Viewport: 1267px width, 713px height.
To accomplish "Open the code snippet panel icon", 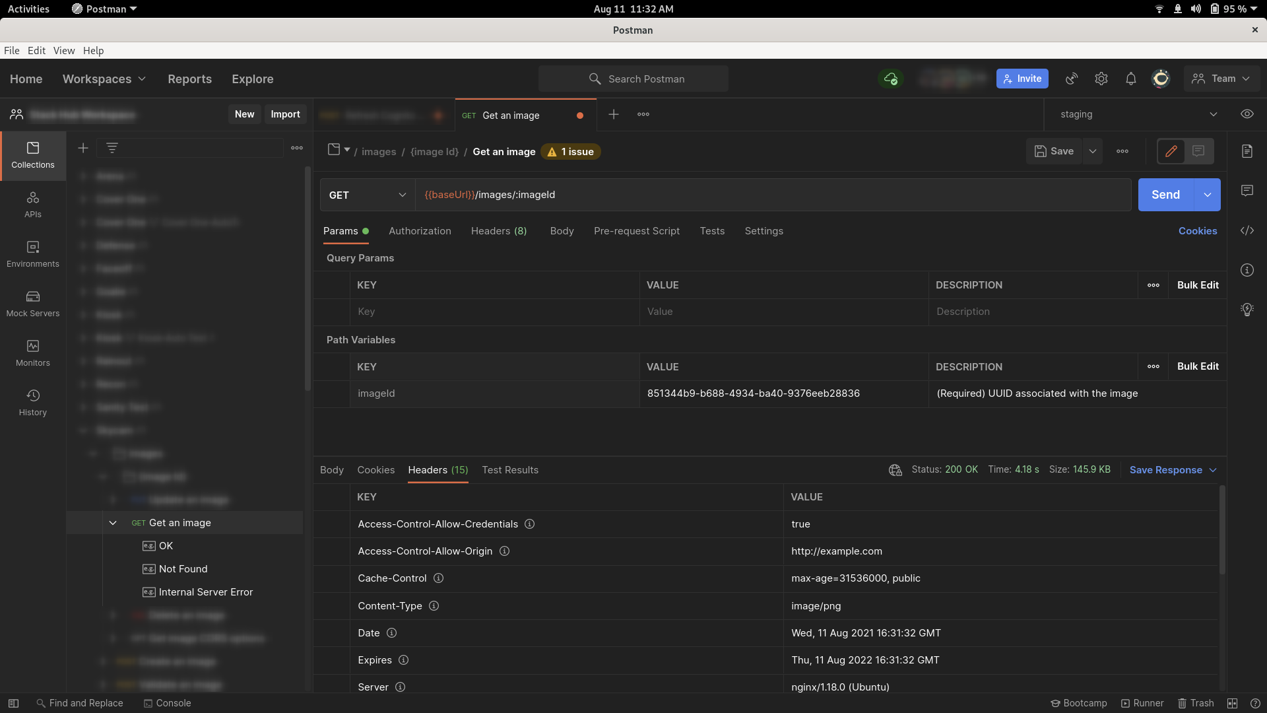I will pos(1247,230).
